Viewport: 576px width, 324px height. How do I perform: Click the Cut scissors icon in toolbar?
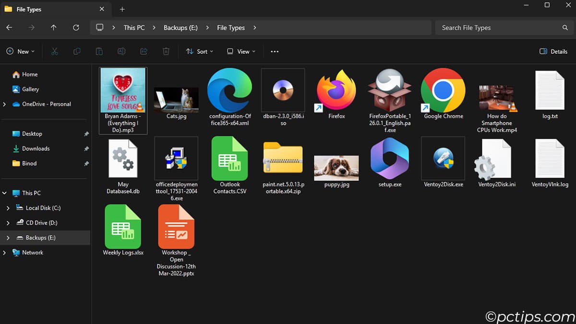(x=55, y=51)
